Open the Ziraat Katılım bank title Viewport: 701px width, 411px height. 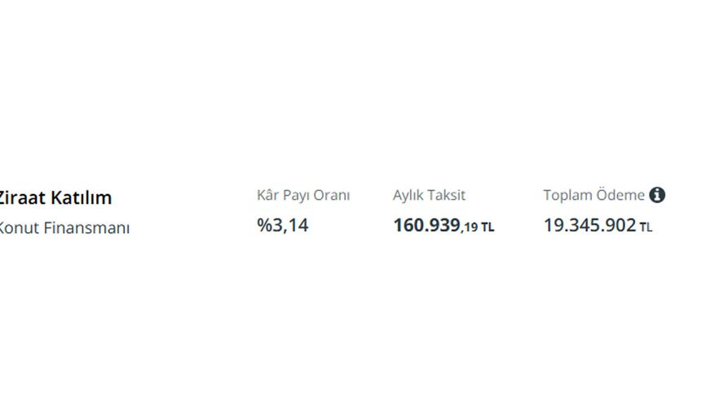click(x=55, y=197)
